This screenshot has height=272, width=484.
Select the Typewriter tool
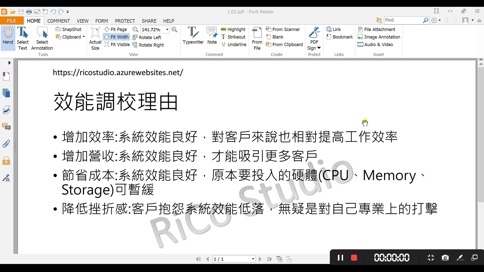click(193, 36)
